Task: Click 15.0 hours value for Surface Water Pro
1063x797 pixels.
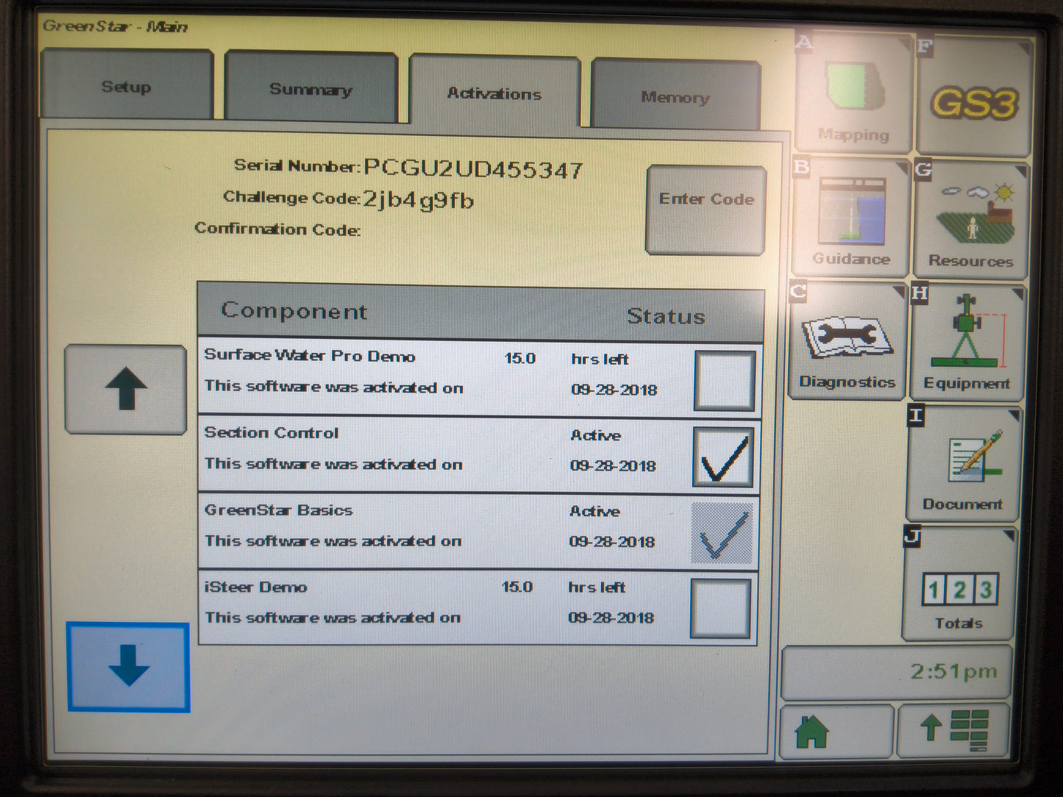Action: tap(520, 358)
